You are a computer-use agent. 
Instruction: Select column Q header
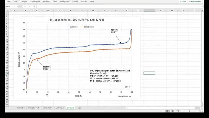tap(194, 10)
